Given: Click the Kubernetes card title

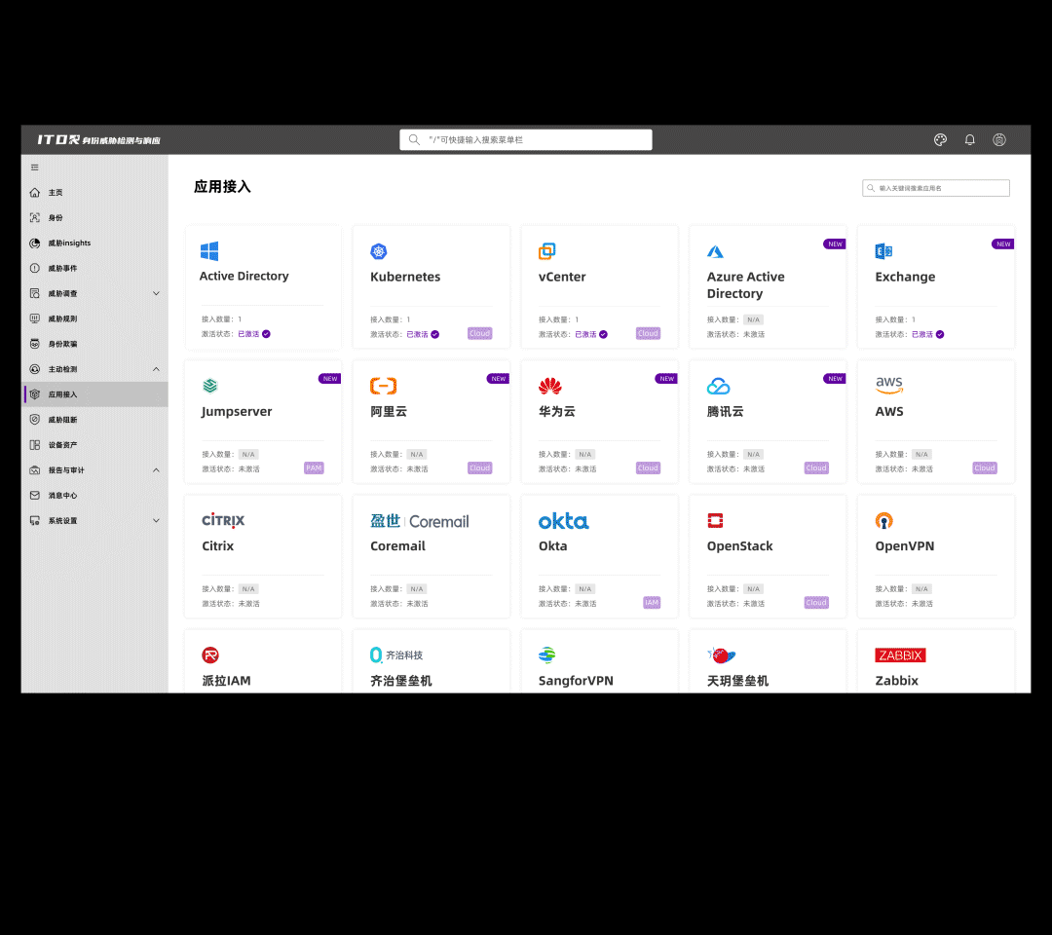Looking at the screenshot, I should [405, 277].
